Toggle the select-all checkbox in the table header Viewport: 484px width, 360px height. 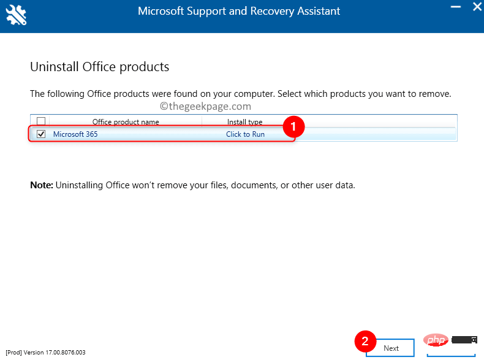(x=41, y=121)
